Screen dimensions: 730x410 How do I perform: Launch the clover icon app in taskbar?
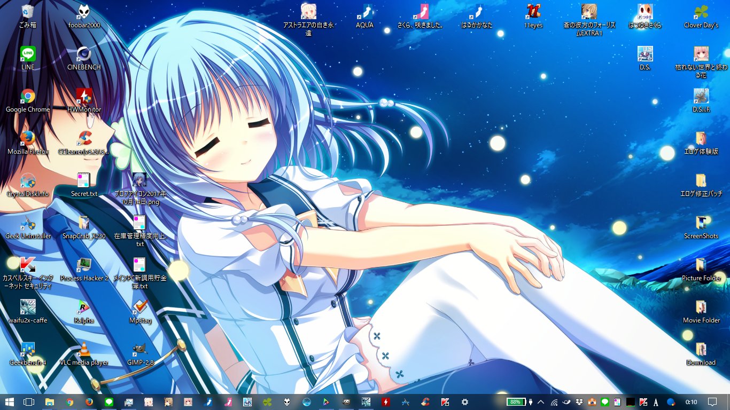point(267,401)
